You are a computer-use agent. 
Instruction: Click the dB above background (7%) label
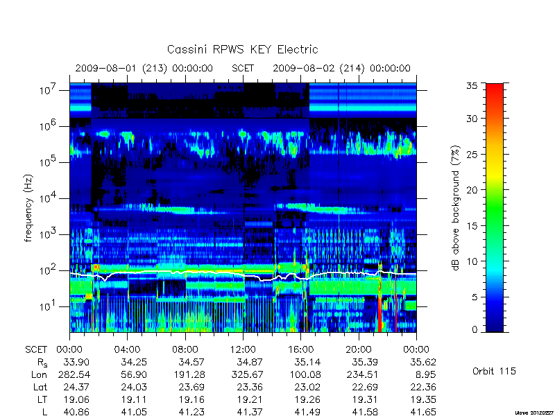pyautogui.click(x=456, y=208)
